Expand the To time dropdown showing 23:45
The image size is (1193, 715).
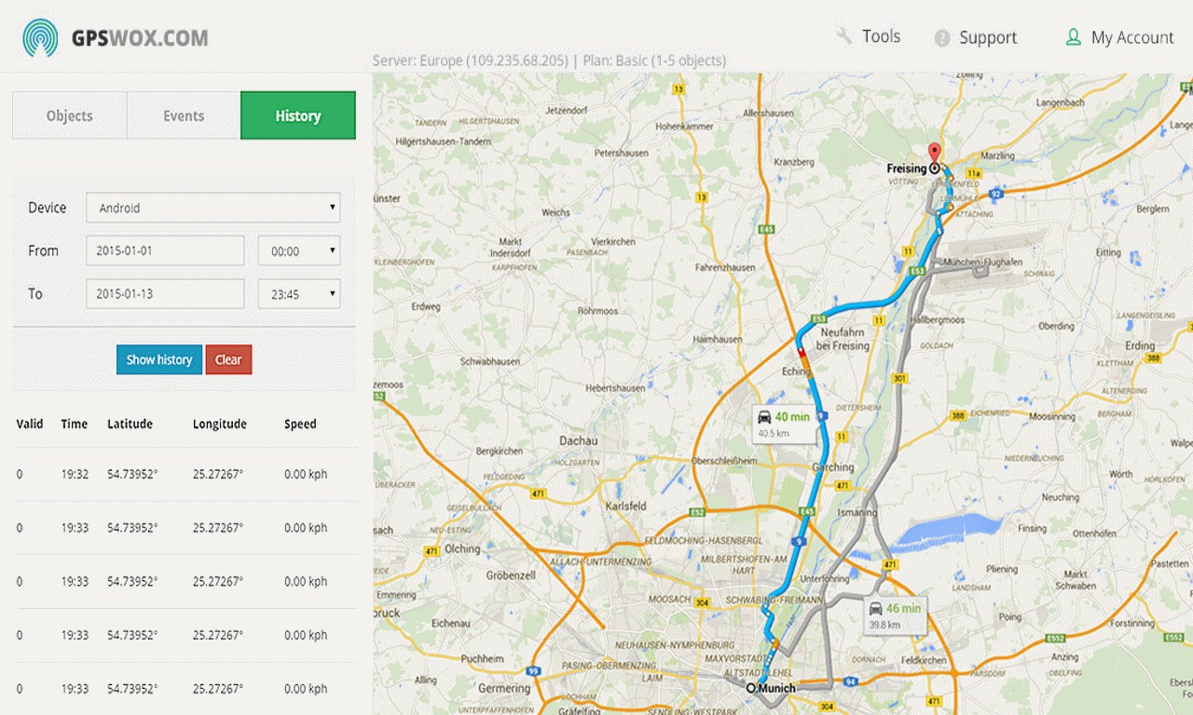pos(298,293)
